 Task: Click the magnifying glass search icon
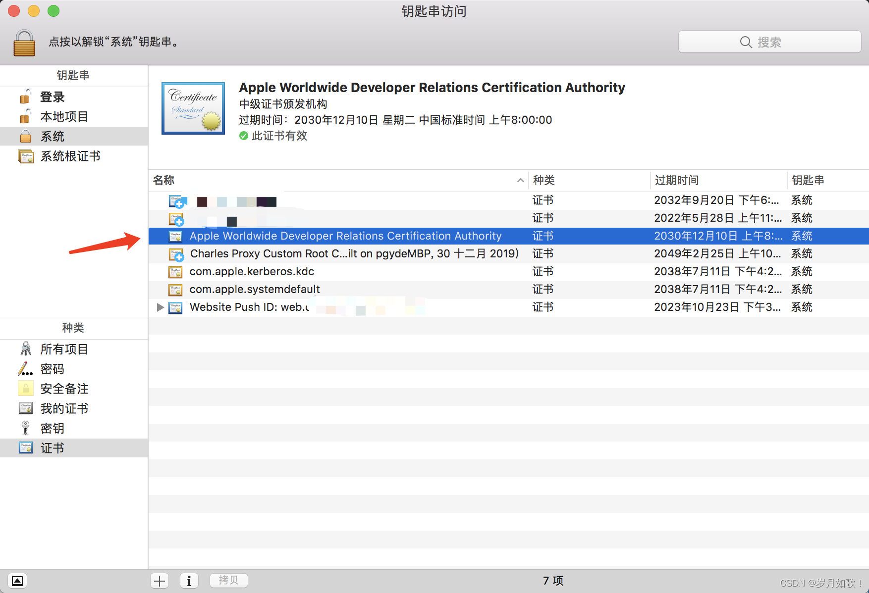pyautogui.click(x=746, y=42)
